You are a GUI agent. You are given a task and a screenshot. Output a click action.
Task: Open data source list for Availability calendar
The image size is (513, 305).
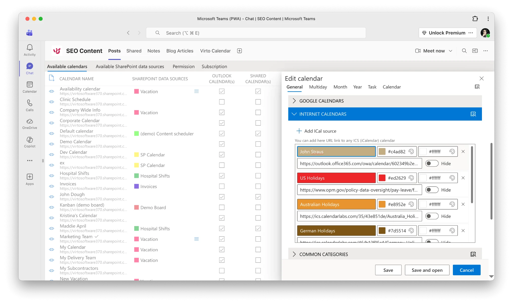pyautogui.click(x=196, y=91)
